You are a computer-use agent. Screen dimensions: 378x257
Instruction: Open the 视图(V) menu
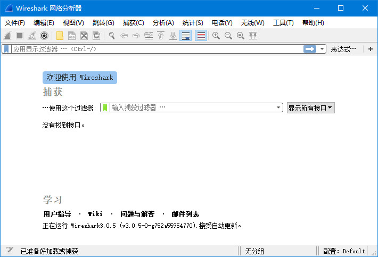pyautogui.click(x=73, y=23)
